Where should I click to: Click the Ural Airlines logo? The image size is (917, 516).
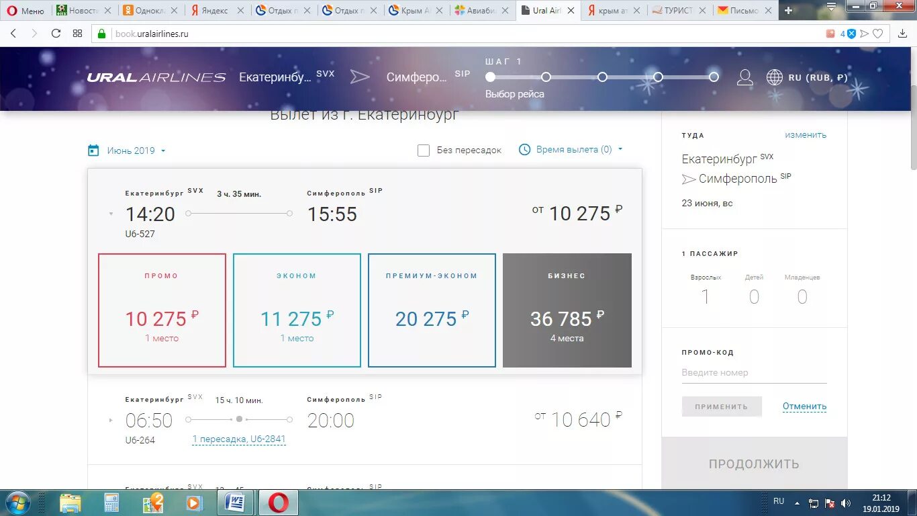[x=156, y=77]
